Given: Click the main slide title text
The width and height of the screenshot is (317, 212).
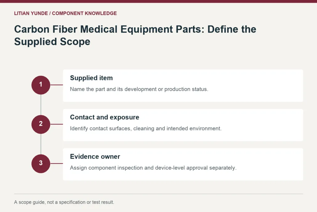Looking at the screenshot, I should pyautogui.click(x=135, y=35).
